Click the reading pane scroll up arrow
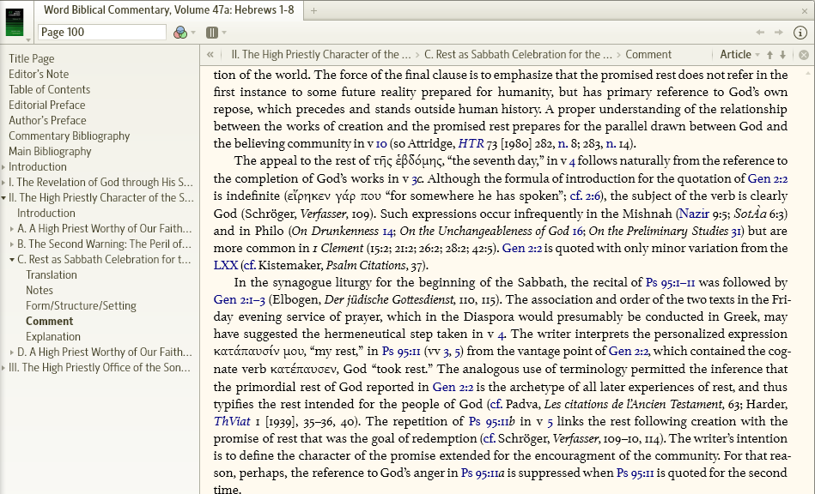815x494 pixels. tap(808, 74)
